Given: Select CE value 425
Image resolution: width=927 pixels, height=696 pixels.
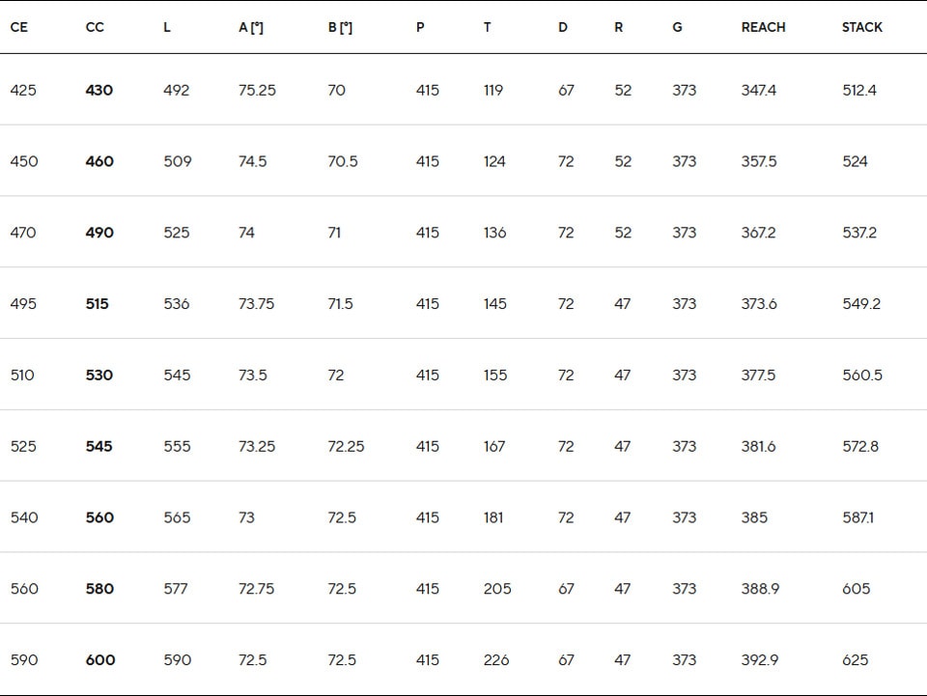Looking at the screenshot, I should pyautogui.click(x=23, y=90).
